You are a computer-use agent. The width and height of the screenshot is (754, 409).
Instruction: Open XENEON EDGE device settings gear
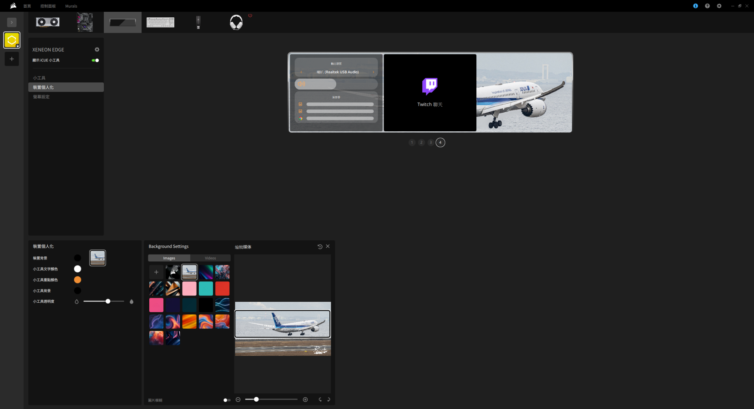[97, 50]
